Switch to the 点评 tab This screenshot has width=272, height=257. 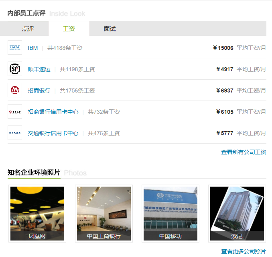click(x=28, y=29)
